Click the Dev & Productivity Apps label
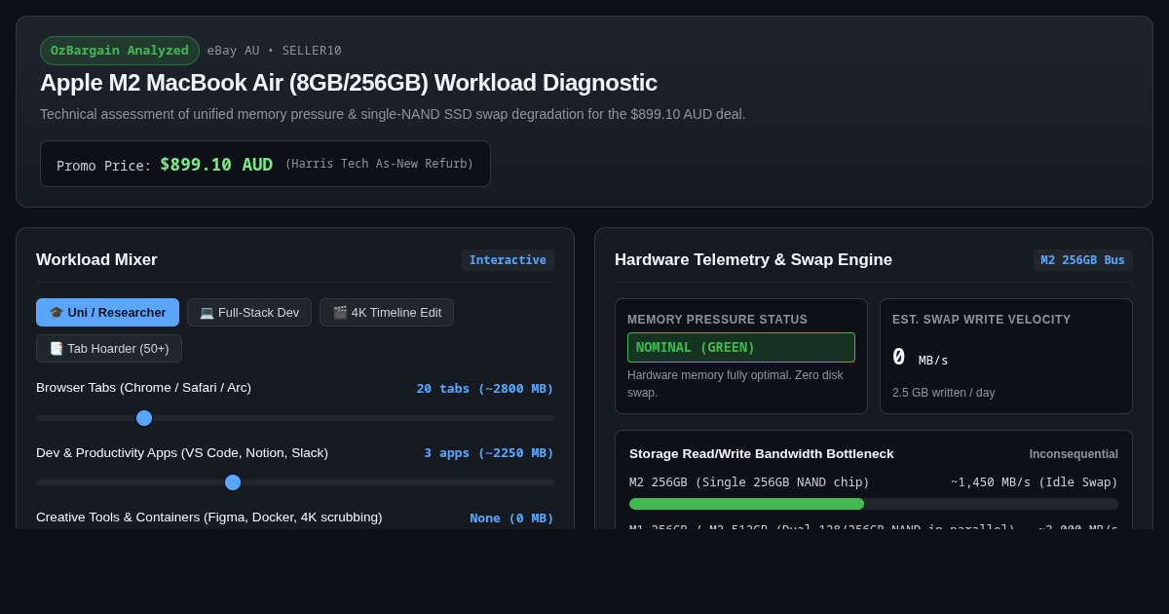1169x614 pixels. pyautogui.click(x=182, y=453)
